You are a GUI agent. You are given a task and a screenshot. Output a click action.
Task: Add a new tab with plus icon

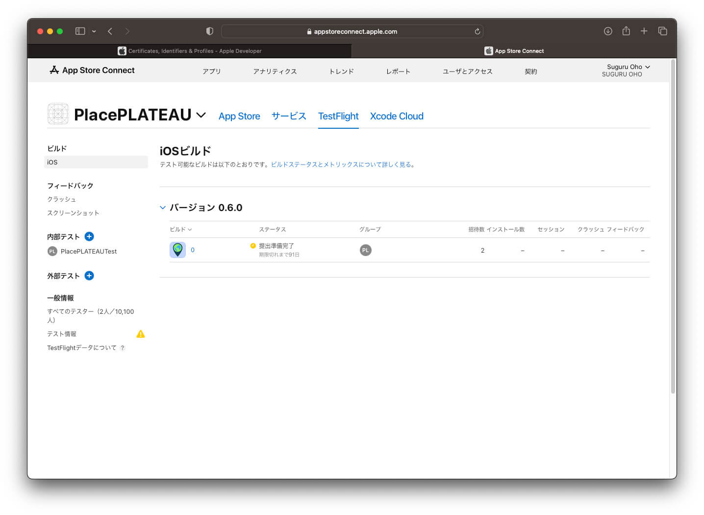tap(644, 31)
